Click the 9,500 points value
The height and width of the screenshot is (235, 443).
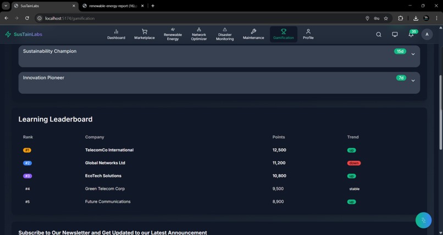point(278,189)
